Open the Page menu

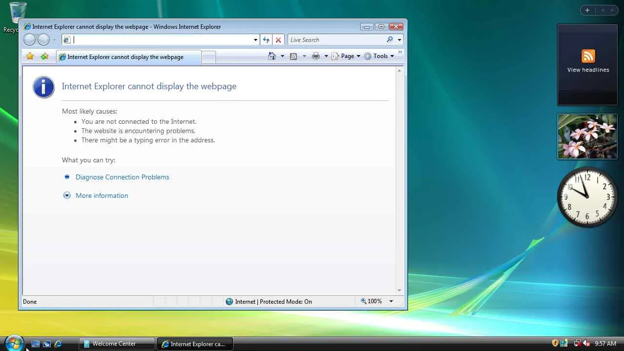[346, 56]
